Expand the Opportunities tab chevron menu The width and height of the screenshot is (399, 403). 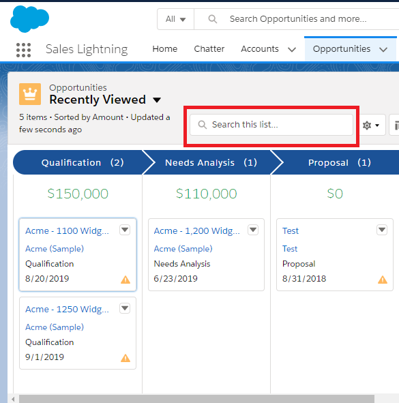383,49
